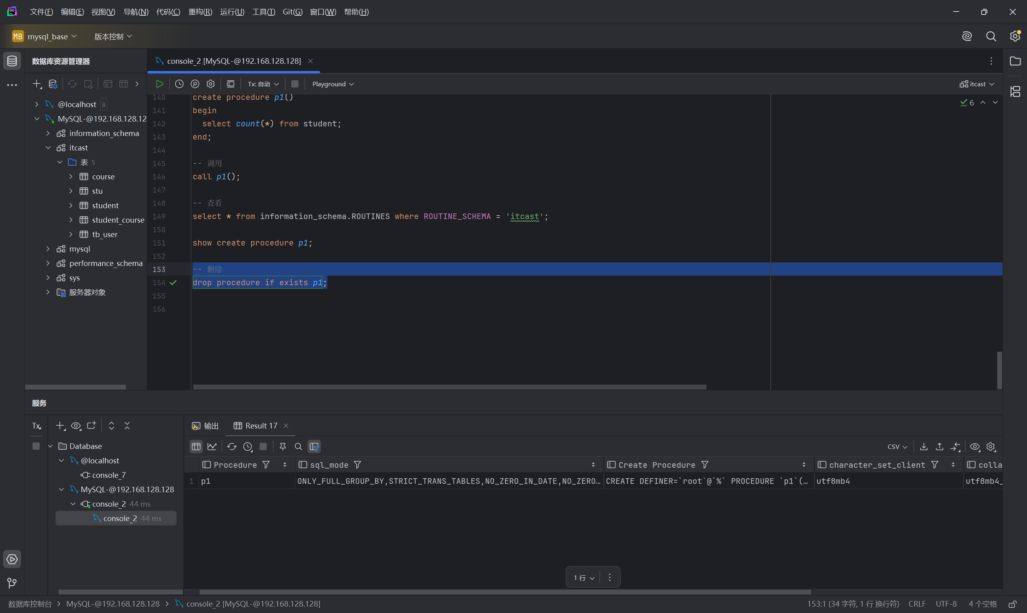Toggle the filter icon on the Procedure column
The width and height of the screenshot is (1027, 613).
[266, 465]
